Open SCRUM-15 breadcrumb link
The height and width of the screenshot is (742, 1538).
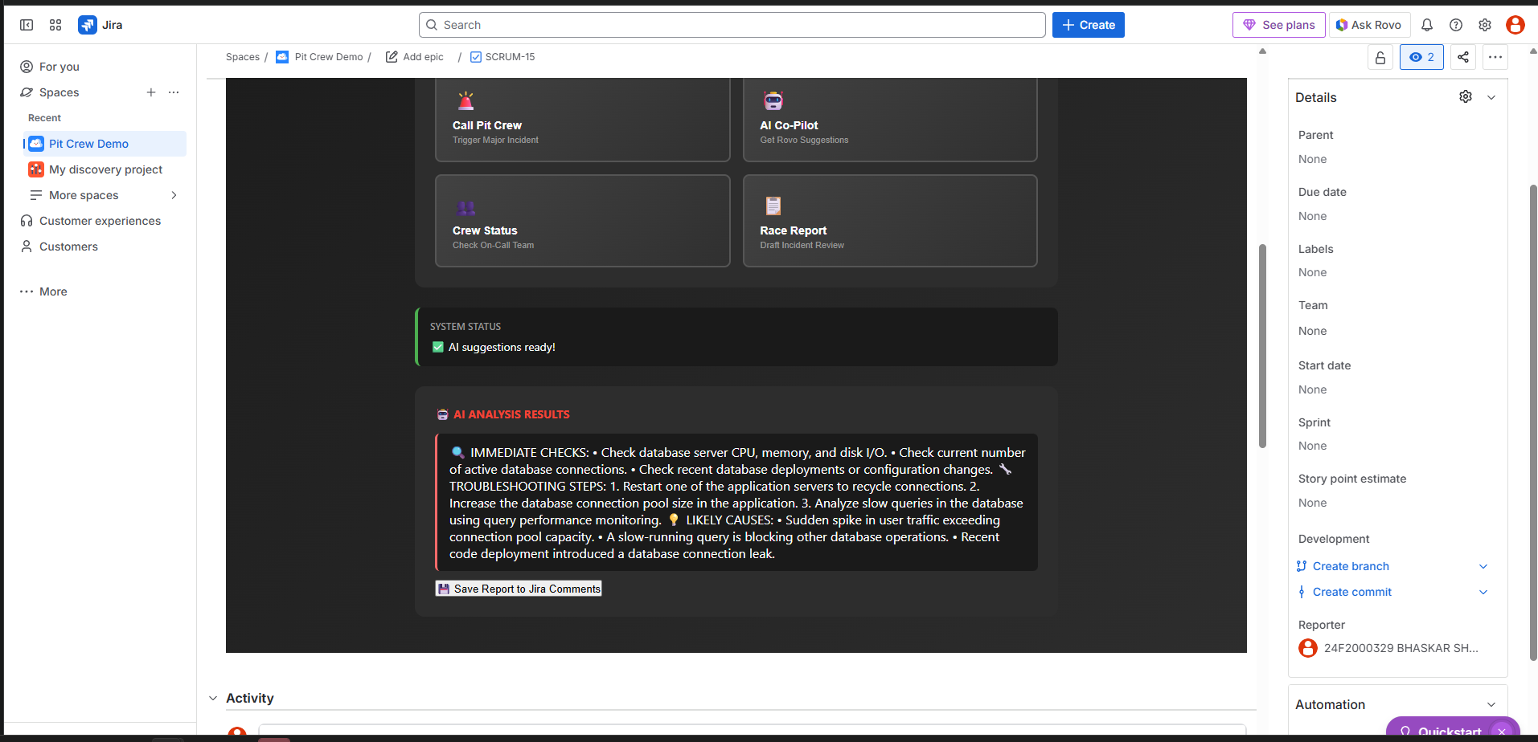click(510, 57)
